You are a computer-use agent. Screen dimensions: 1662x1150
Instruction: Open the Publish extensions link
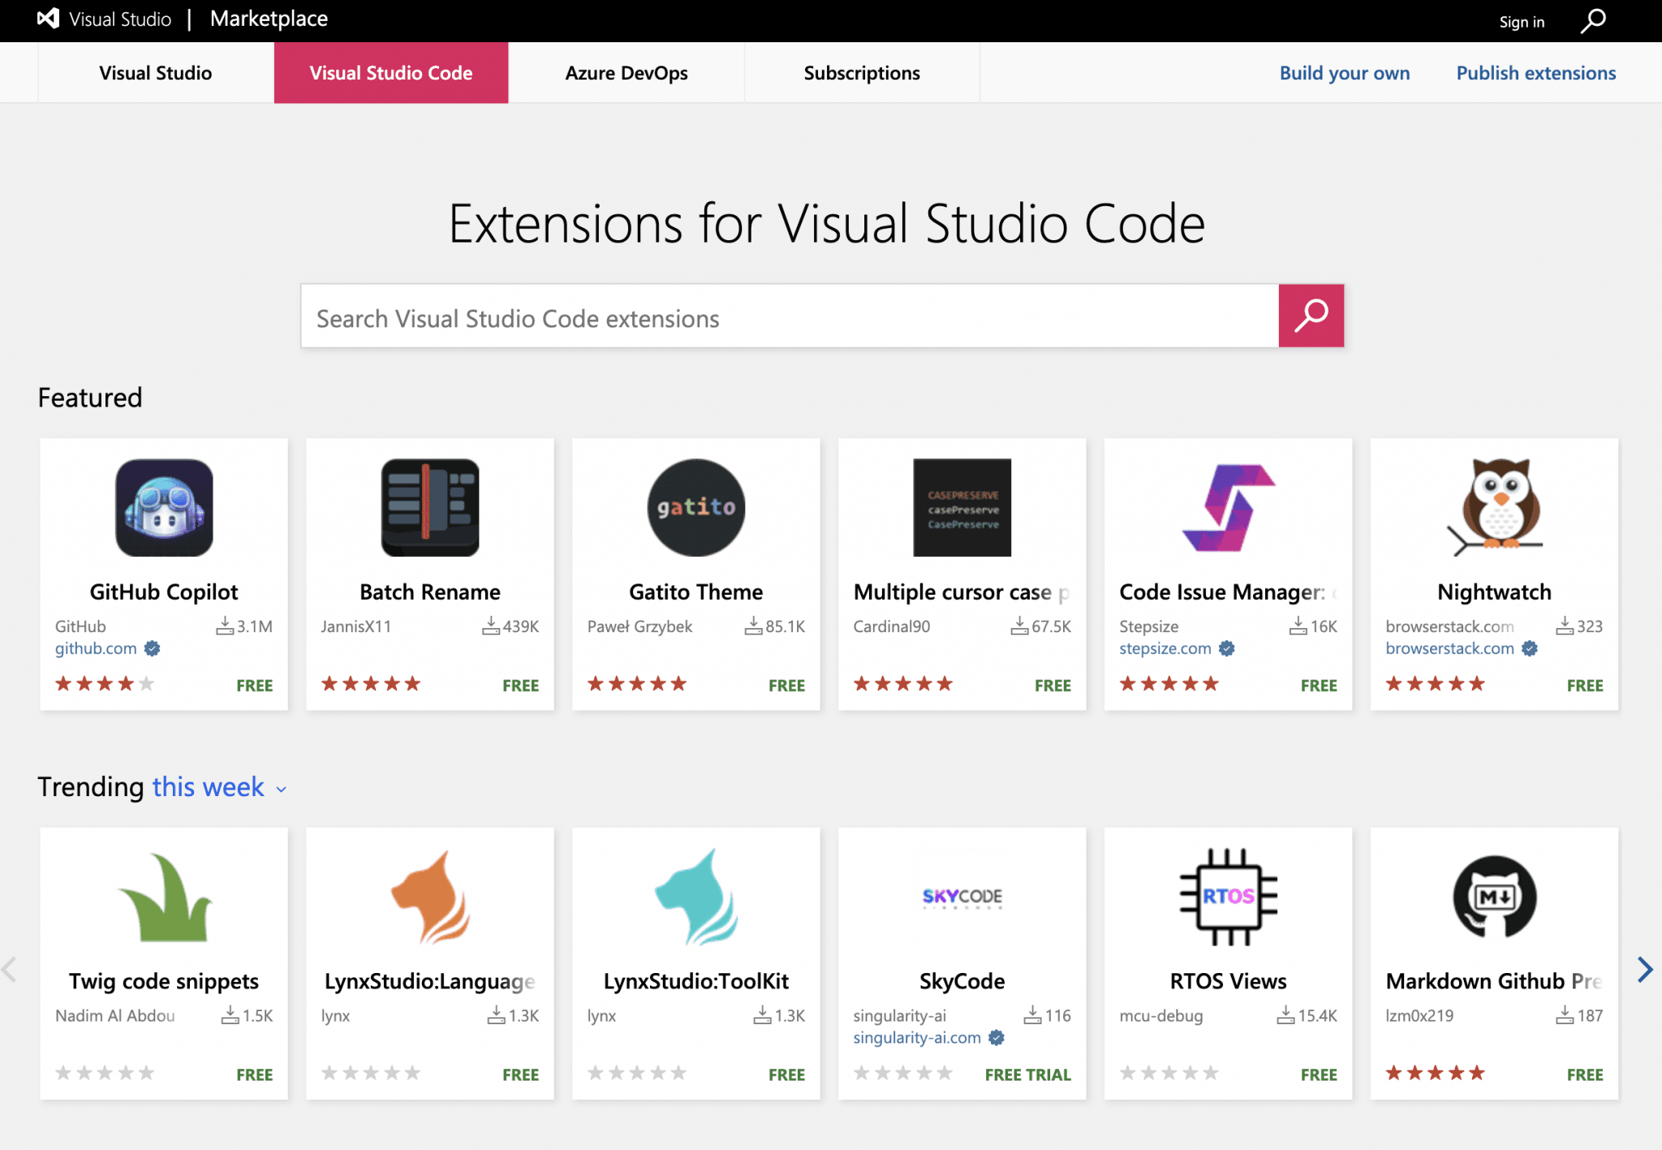pos(1535,72)
